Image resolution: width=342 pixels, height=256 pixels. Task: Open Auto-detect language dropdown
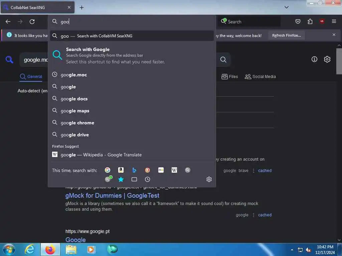pyautogui.click(x=33, y=91)
